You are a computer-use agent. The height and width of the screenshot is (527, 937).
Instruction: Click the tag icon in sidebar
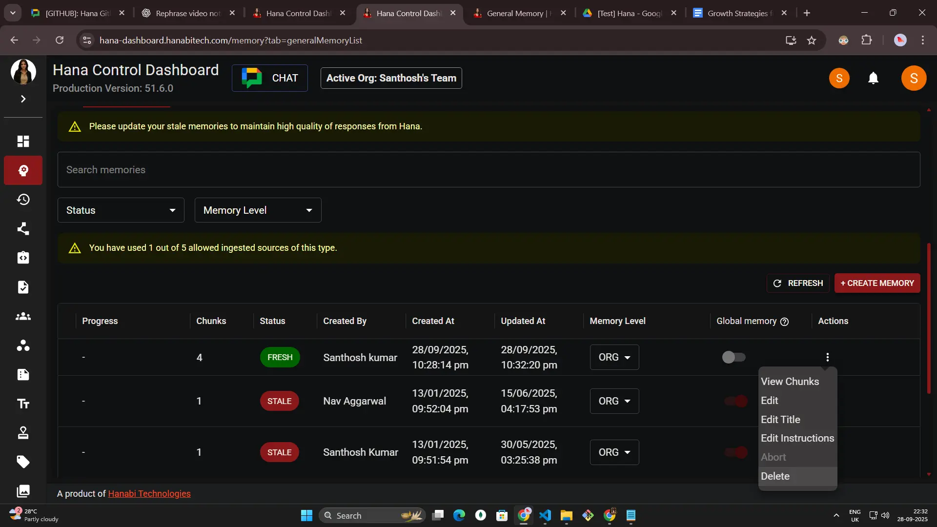click(x=23, y=462)
